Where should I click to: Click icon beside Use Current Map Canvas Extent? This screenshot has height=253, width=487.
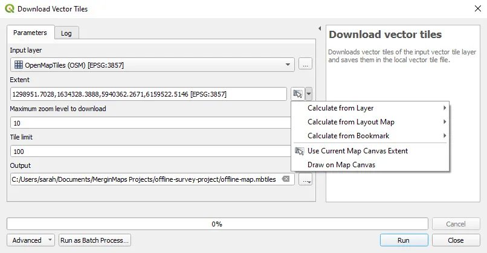(299, 151)
